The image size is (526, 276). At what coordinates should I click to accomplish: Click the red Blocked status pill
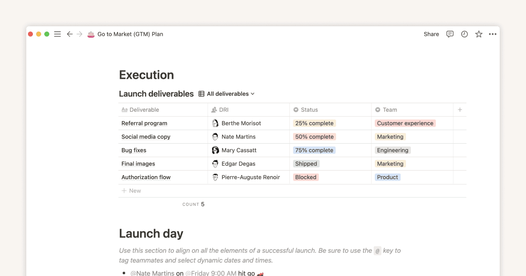tap(306, 177)
